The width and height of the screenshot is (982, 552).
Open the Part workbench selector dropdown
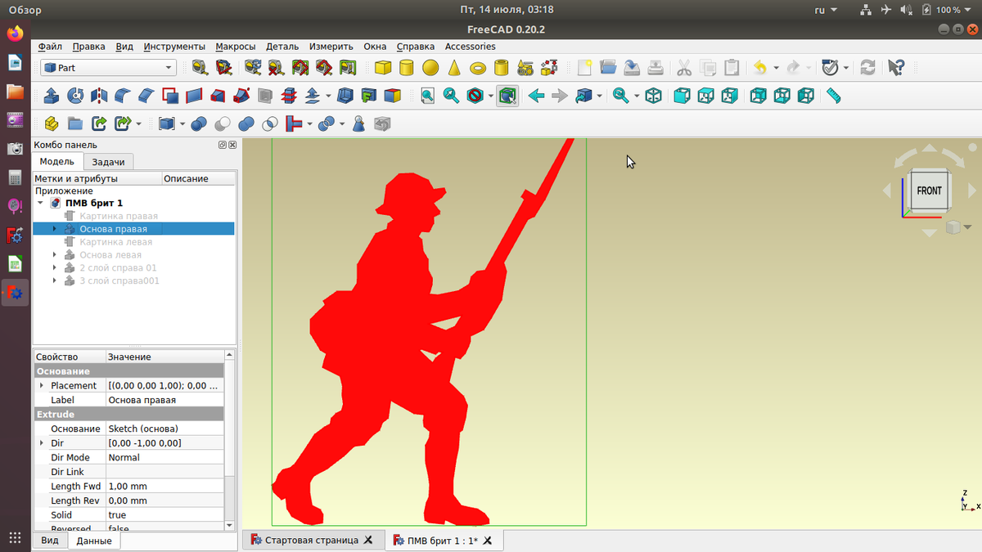[108, 68]
